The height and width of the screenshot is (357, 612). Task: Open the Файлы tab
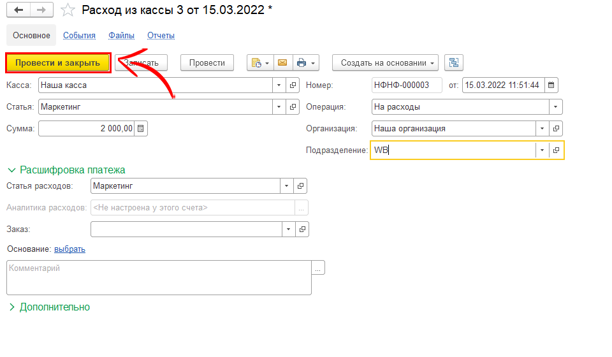click(x=121, y=36)
